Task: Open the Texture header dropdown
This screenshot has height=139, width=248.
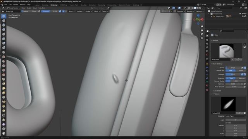Action: tap(80, 11)
